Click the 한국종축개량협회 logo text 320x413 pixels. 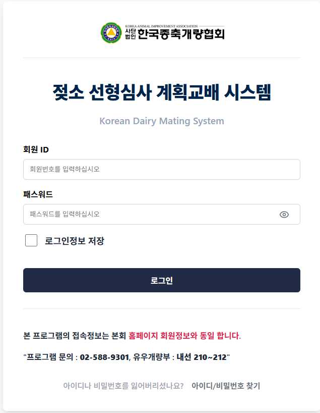[x=181, y=34]
